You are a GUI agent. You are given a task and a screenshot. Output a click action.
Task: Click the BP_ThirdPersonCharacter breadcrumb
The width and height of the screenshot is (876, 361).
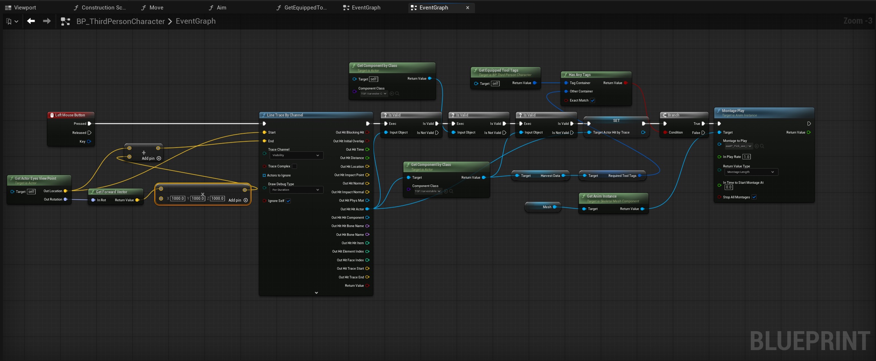(x=120, y=21)
